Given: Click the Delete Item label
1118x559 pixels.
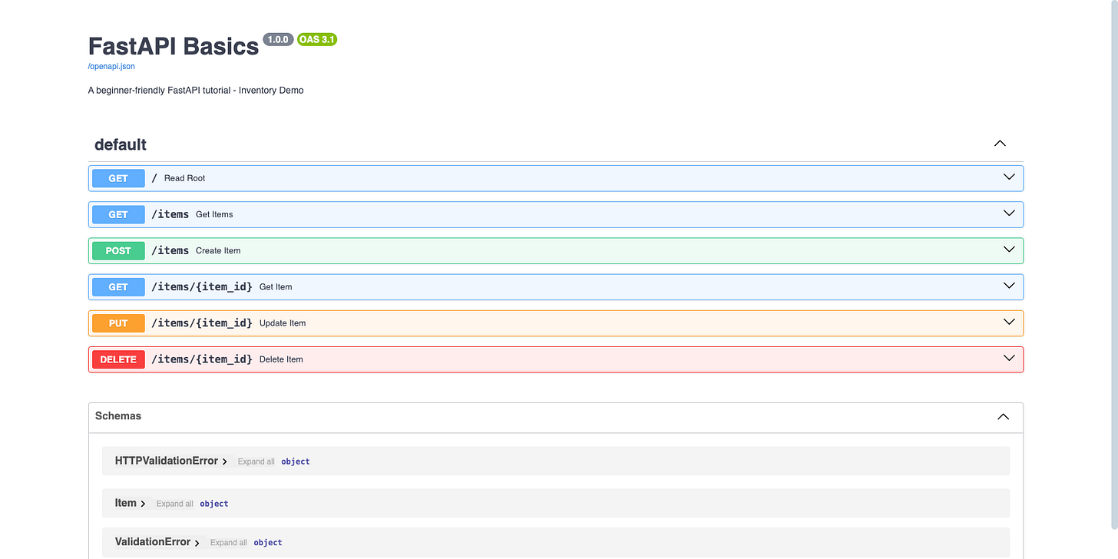Looking at the screenshot, I should click(x=281, y=359).
